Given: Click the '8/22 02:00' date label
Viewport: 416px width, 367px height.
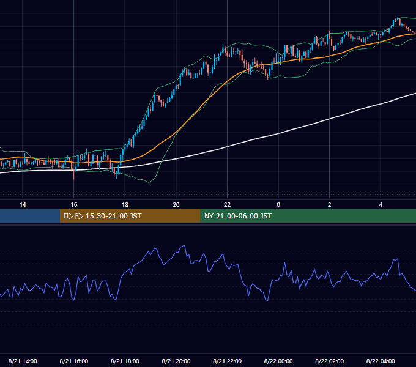Looking at the screenshot, I should (x=330, y=361).
